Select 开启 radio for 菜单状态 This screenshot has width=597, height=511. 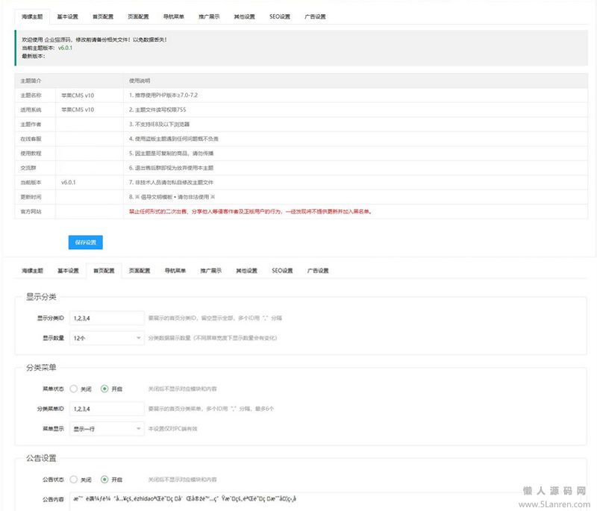click(x=104, y=389)
